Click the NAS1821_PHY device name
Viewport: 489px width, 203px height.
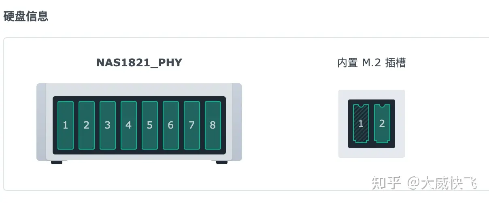pyautogui.click(x=139, y=63)
